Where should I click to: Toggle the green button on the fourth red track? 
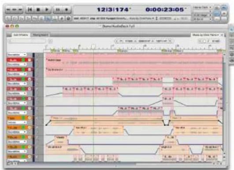click(23, 89)
